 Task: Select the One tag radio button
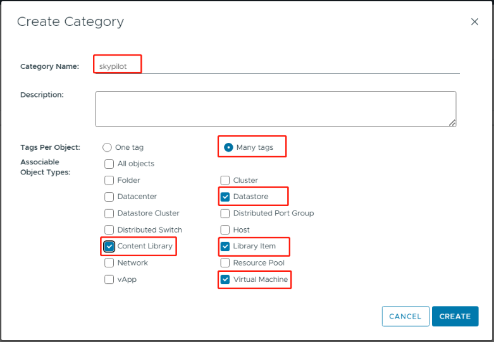pyautogui.click(x=107, y=147)
